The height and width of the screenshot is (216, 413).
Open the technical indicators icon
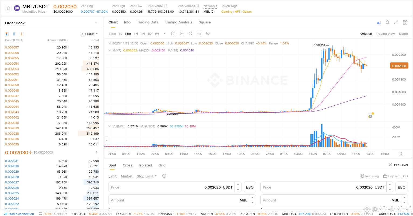(x=182, y=33)
